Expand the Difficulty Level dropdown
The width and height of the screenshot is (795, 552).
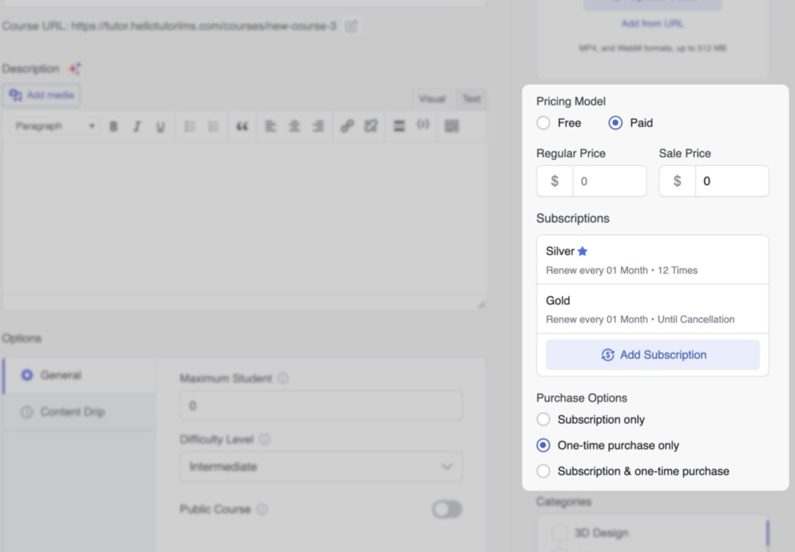(x=321, y=467)
